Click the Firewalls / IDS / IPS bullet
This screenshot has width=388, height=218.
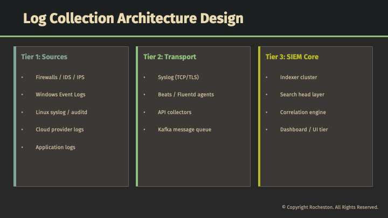click(60, 77)
